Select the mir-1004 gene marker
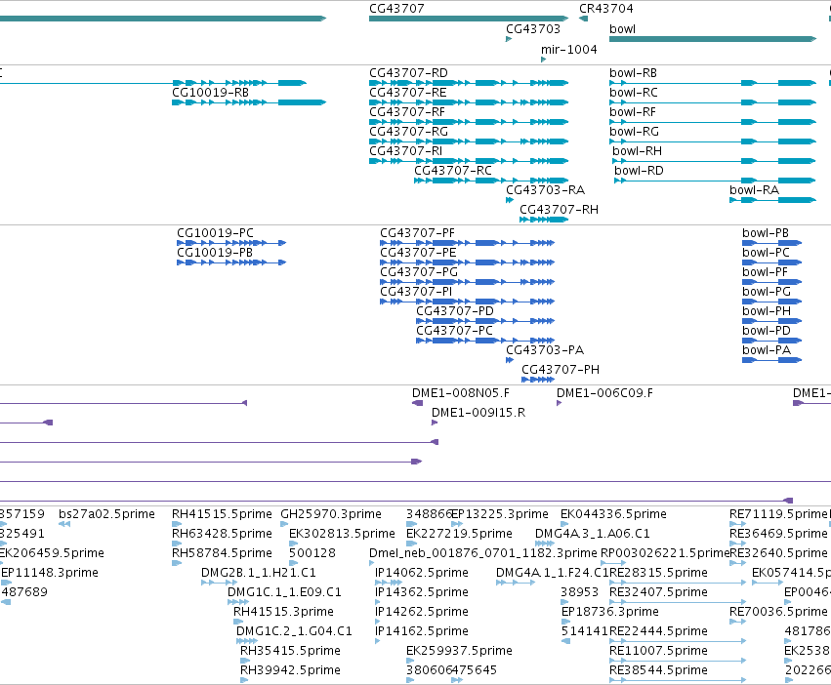The width and height of the screenshot is (831, 685). coord(543,60)
